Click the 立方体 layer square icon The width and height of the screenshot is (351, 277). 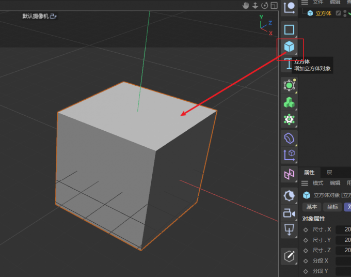pos(338,13)
